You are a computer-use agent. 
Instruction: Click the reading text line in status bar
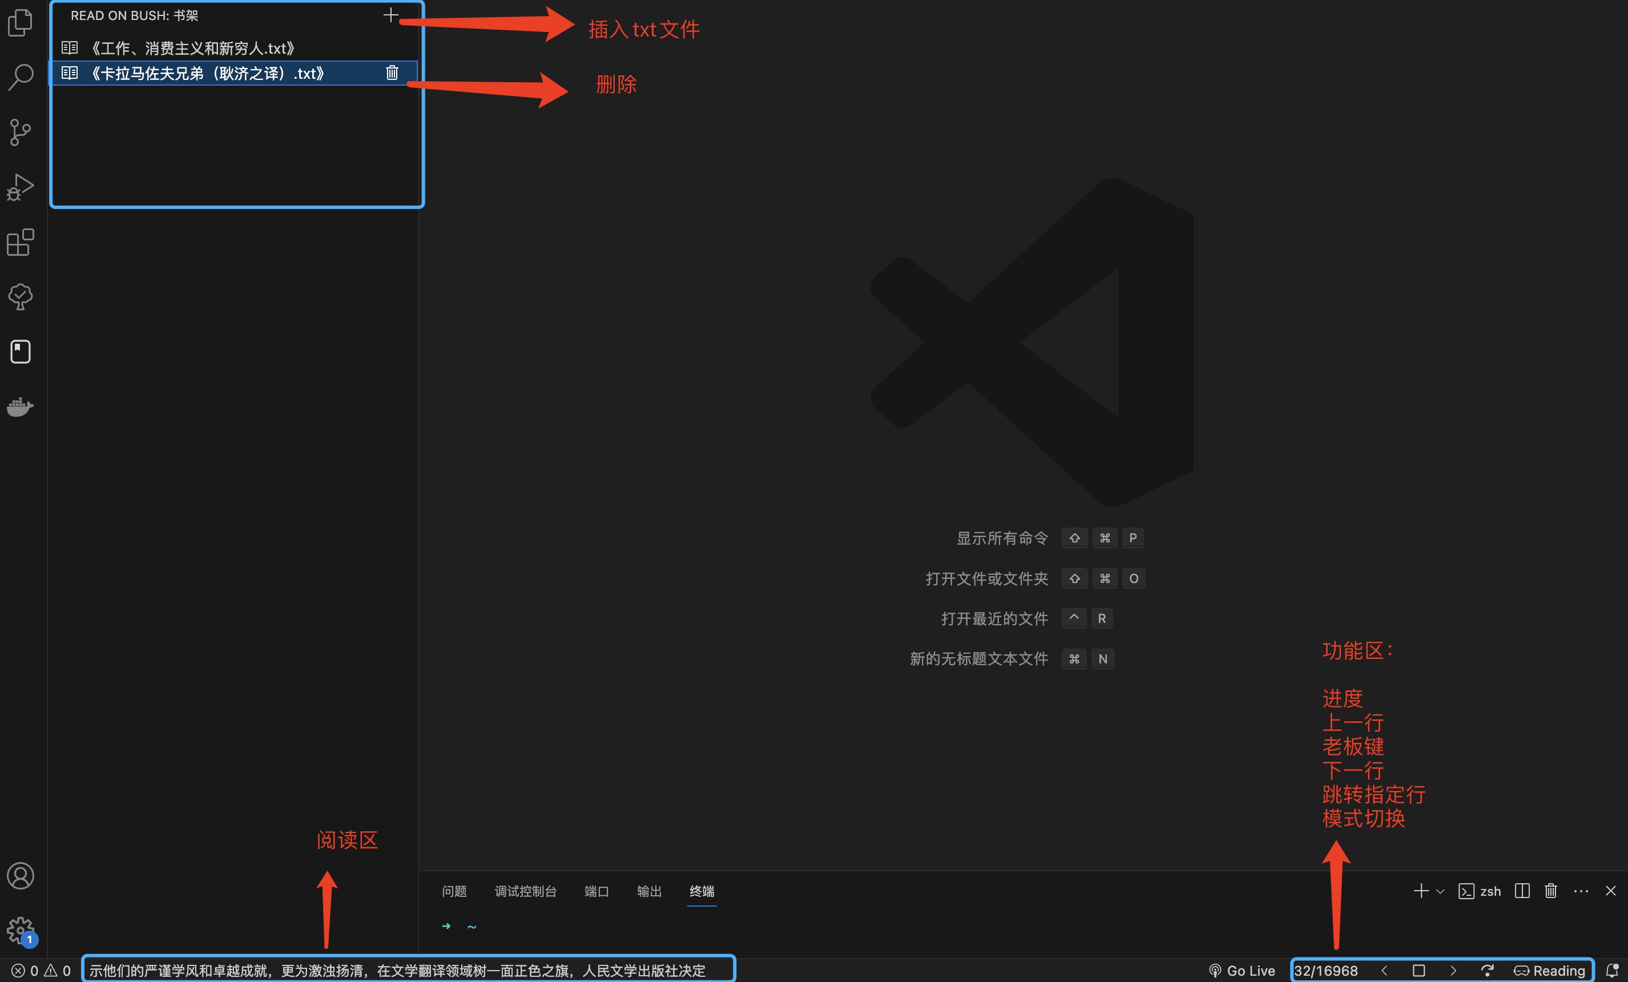(397, 970)
